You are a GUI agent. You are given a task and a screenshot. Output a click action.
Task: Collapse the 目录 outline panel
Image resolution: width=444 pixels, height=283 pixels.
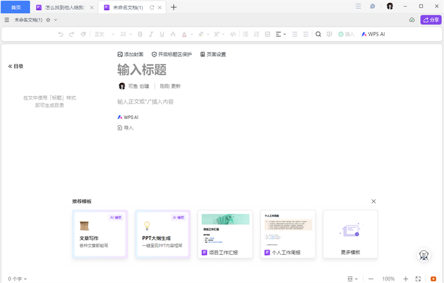(16, 66)
